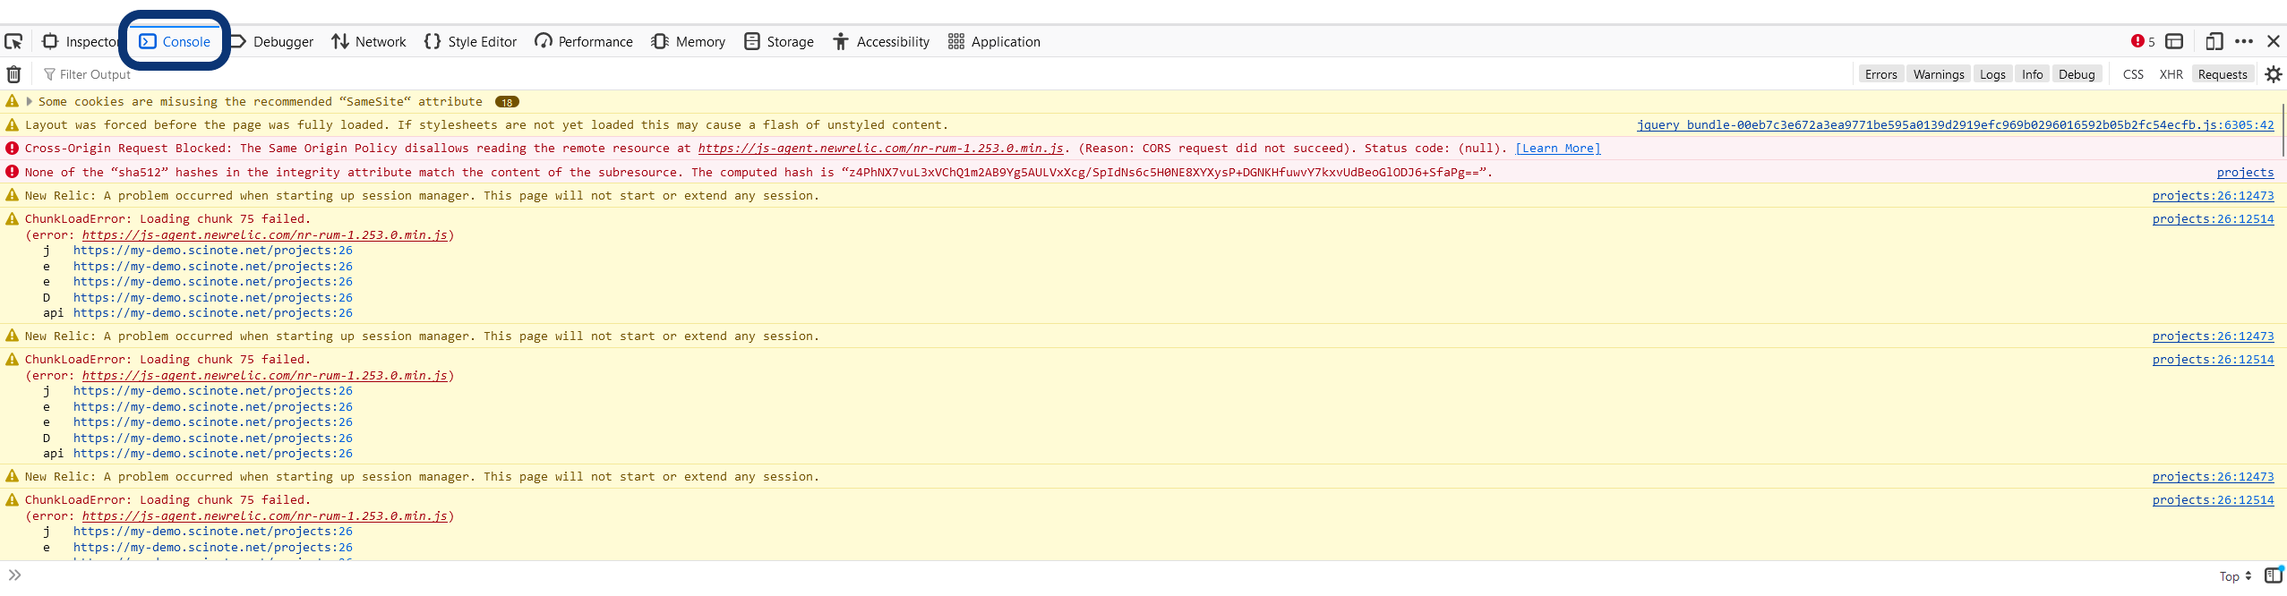Open the Debugger tab
Image resolution: width=2287 pixels, height=596 pixels.
[x=272, y=41]
